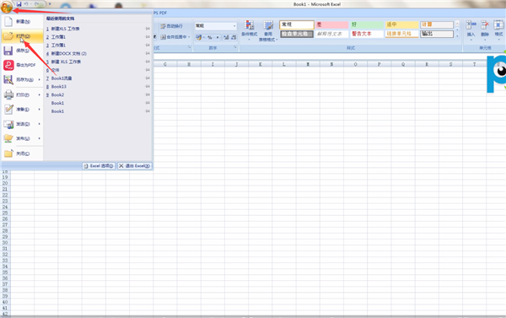Click accounting number format icon
The width and height of the screenshot is (506, 318).
(x=199, y=37)
